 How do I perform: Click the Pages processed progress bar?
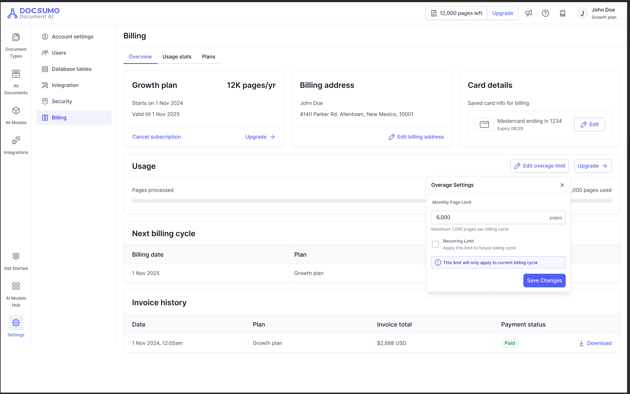[278, 201]
